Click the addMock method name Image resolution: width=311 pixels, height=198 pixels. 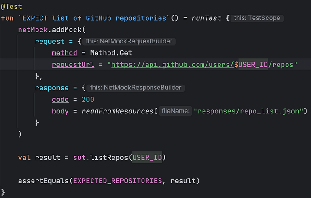67,30
